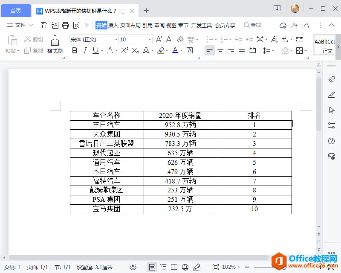Click the Clear Formatting eraser icon

180,39
